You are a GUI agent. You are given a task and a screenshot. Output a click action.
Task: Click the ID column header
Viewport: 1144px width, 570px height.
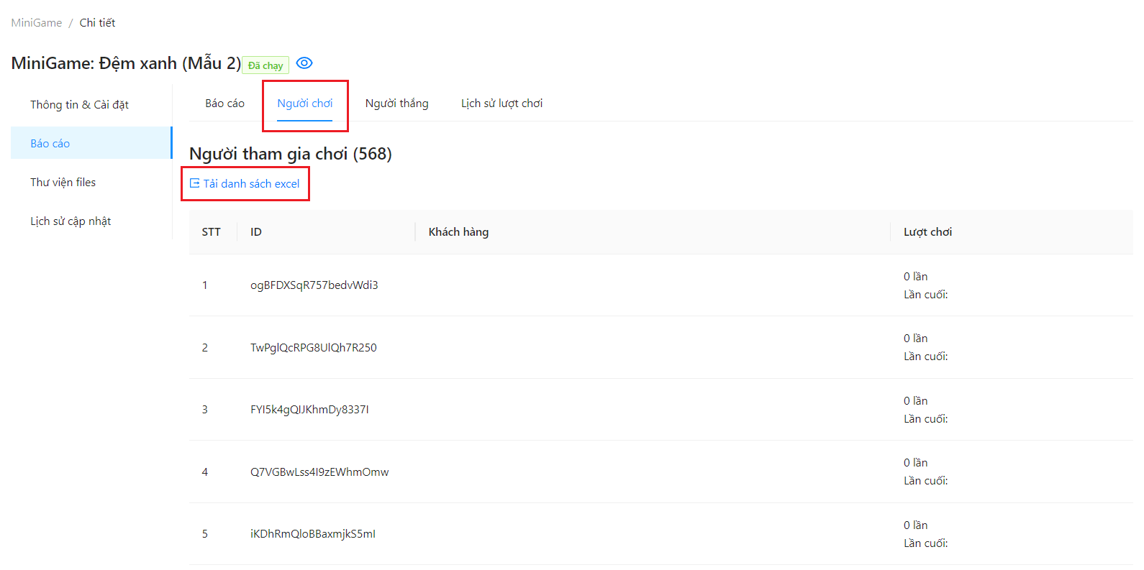[x=256, y=232]
